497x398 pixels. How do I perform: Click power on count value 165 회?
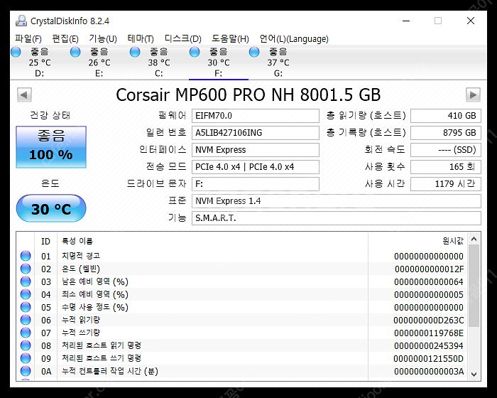[x=446, y=167]
